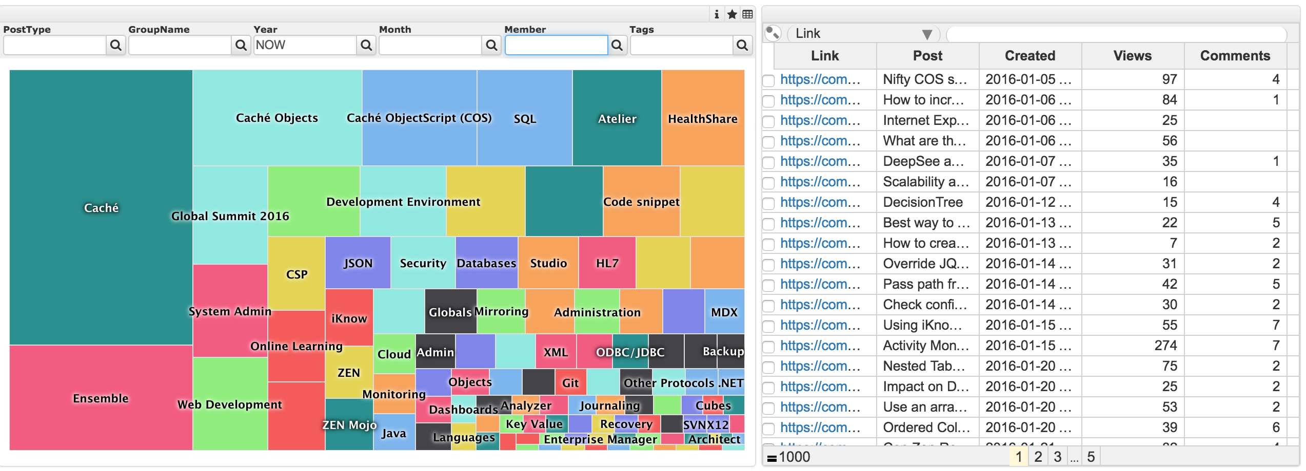Select the Studio treemap tile
Image resolution: width=1306 pixels, height=471 pixels.
click(x=548, y=263)
